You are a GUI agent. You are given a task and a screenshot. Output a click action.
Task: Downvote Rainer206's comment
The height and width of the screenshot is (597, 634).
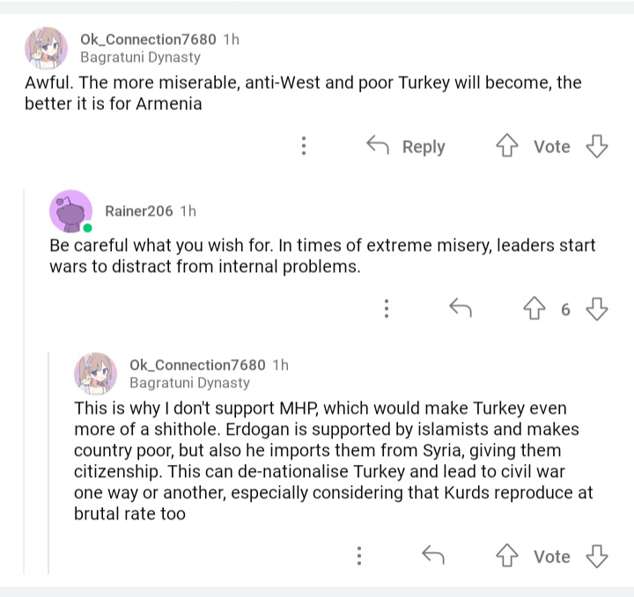(x=597, y=308)
